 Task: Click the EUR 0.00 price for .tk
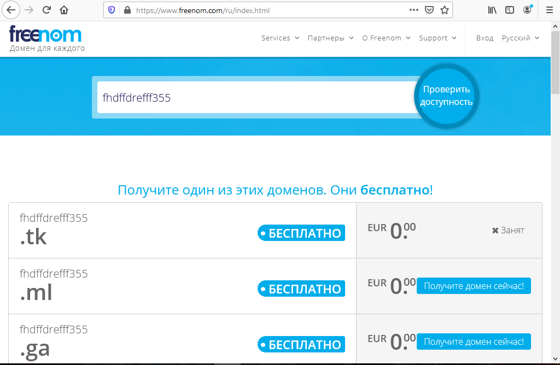point(392,231)
